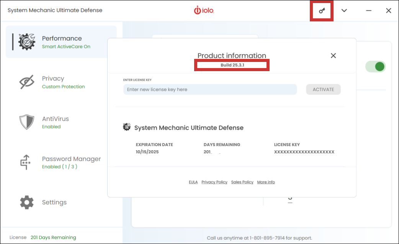Expand the chevron menu in title bar
The height and width of the screenshot is (244, 399).
coord(344,11)
